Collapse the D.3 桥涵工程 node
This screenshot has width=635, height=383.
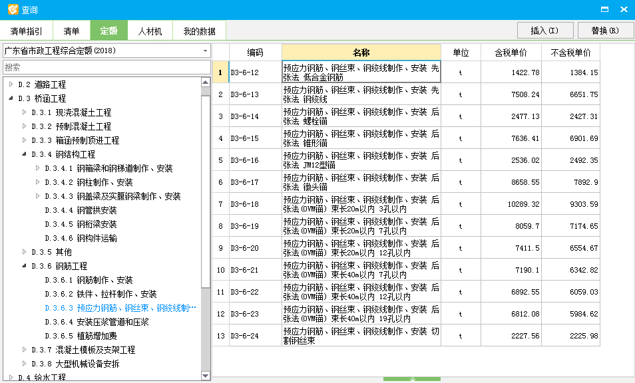pos(11,98)
